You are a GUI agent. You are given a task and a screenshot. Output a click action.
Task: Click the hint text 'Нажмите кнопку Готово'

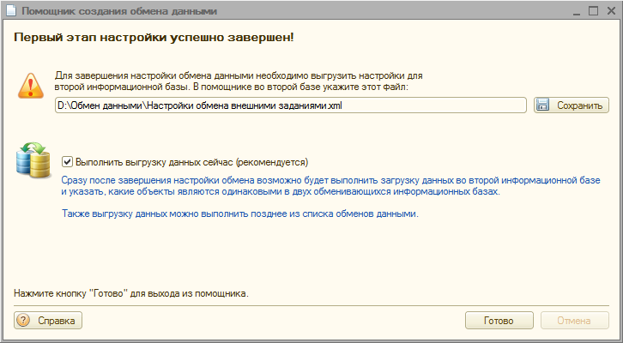tap(130, 293)
